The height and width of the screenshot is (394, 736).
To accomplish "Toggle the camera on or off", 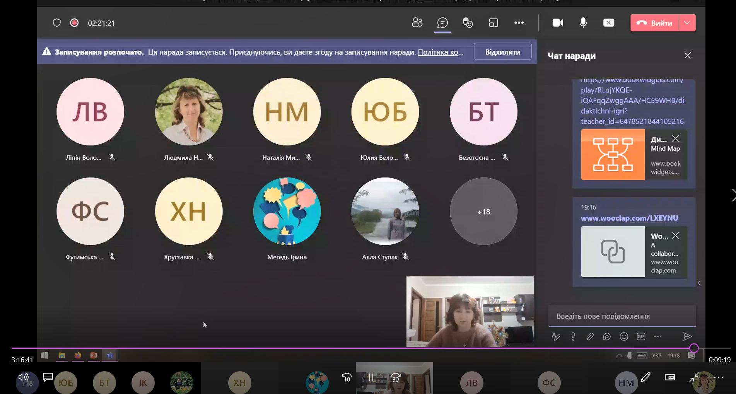I will pos(558,23).
